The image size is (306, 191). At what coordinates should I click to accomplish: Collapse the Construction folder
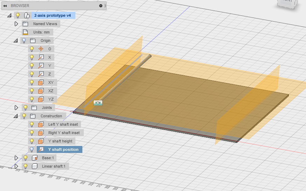point(16,116)
